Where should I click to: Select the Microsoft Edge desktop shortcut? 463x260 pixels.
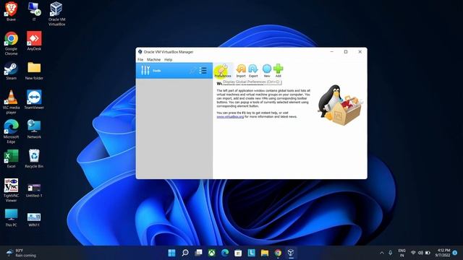(x=12, y=131)
